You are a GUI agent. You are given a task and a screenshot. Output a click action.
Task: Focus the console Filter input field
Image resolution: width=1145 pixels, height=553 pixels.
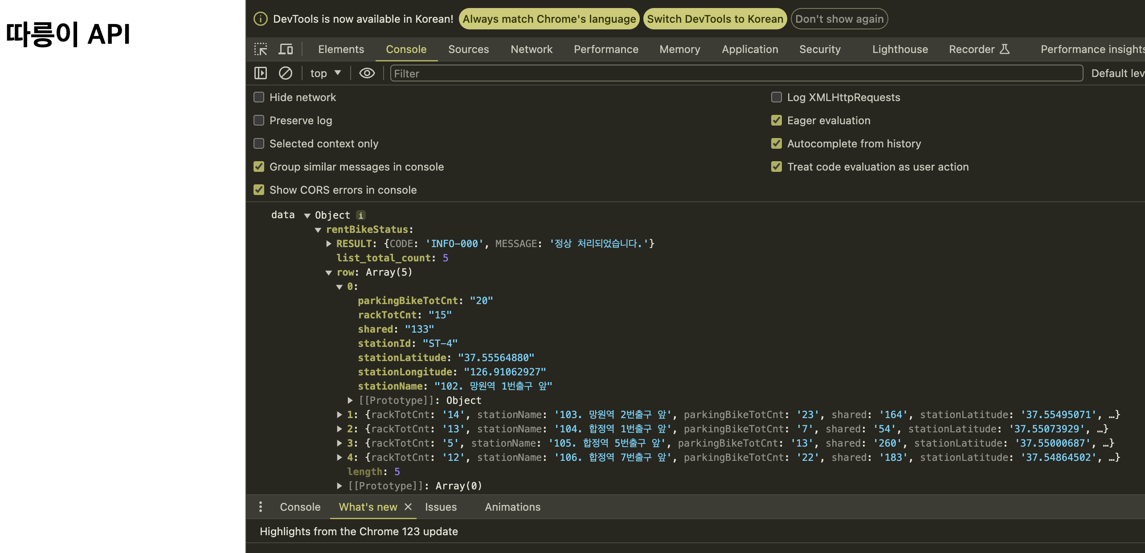[x=735, y=73]
